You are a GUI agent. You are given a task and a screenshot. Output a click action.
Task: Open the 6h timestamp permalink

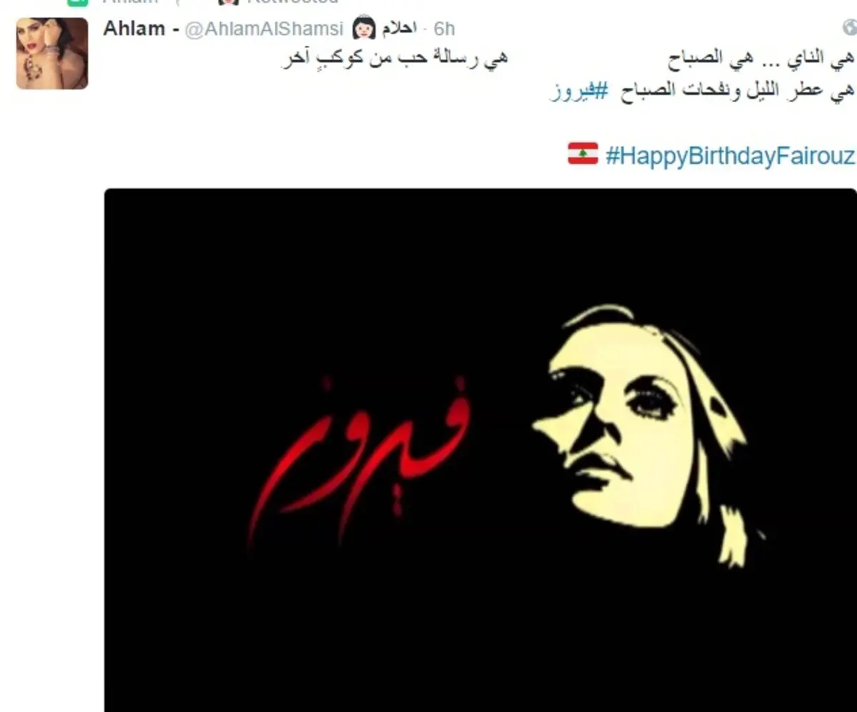click(444, 29)
